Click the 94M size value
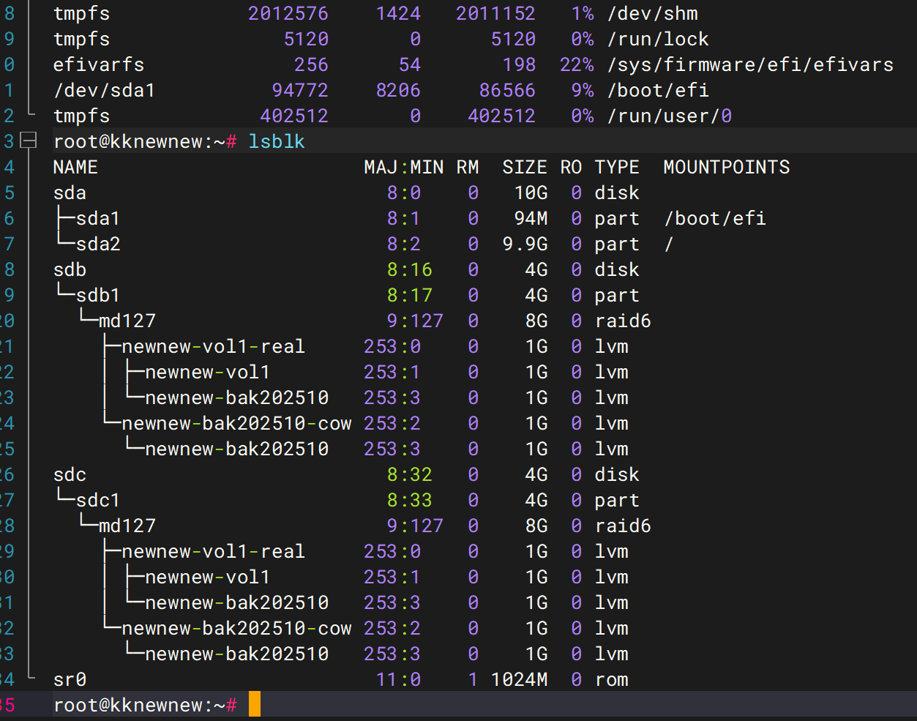The height and width of the screenshot is (721, 917). click(x=531, y=218)
